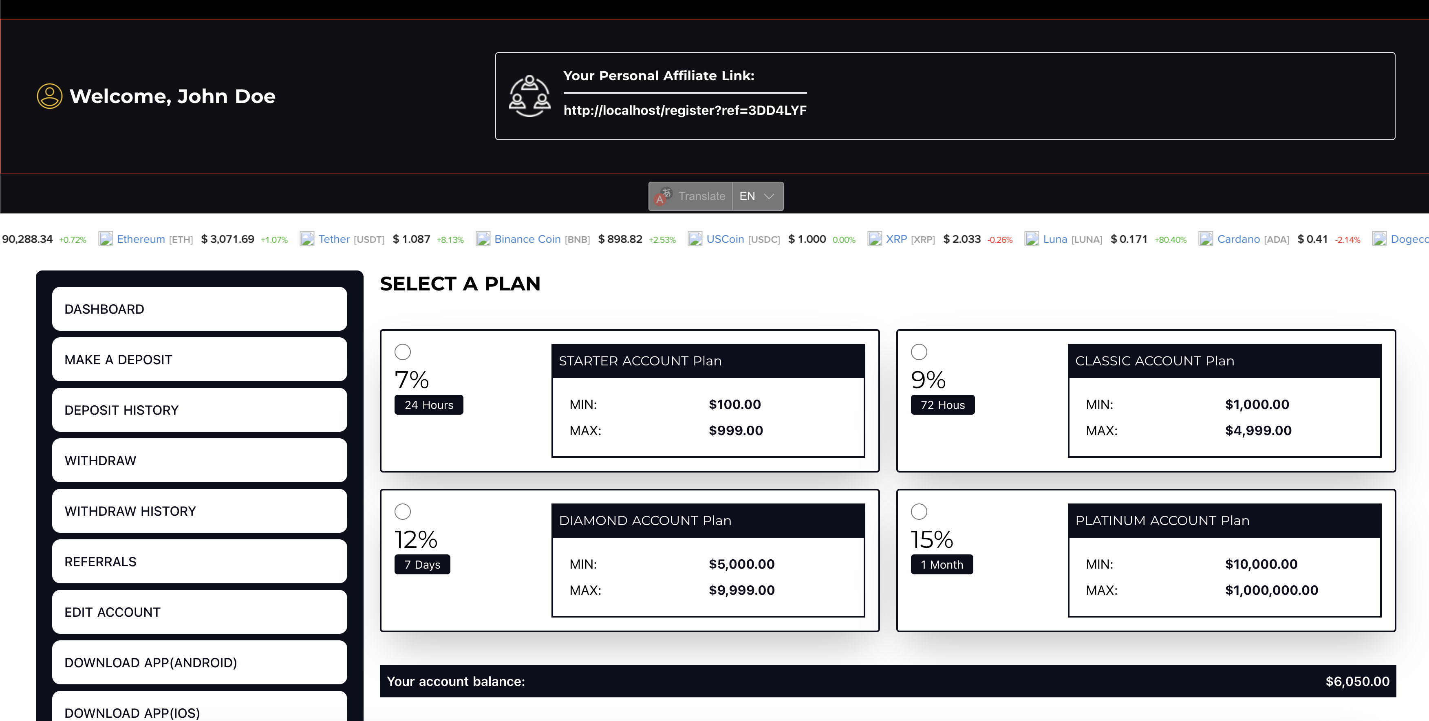Pick the Platinum Account 15% radio button

(x=919, y=511)
